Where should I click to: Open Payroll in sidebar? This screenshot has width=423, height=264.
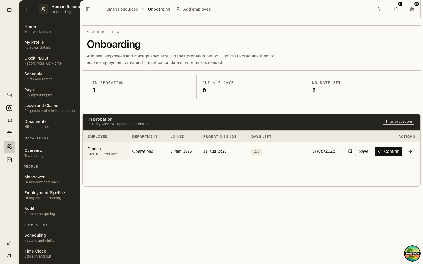[x=49, y=92]
